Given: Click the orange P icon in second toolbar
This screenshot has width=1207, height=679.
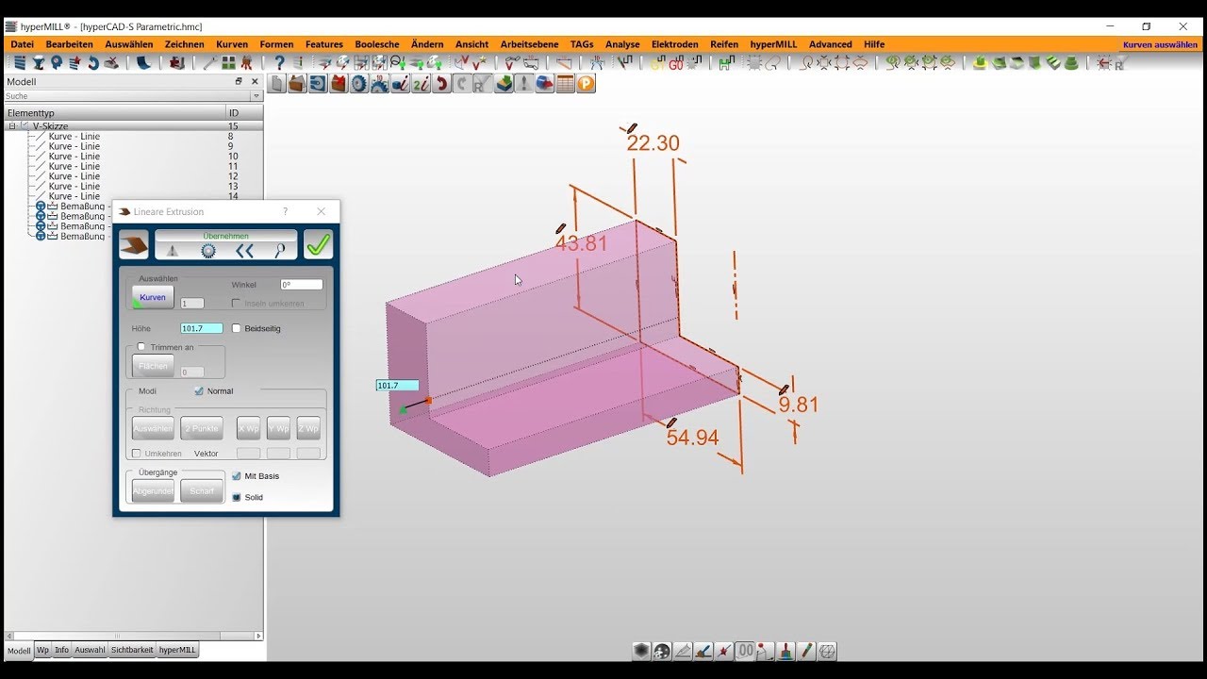Looking at the screenshot, I should click(586, 84).
